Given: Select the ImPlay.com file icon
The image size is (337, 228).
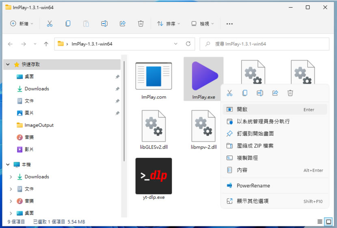Looking at the screenshot, I should [x=153, y=76].
